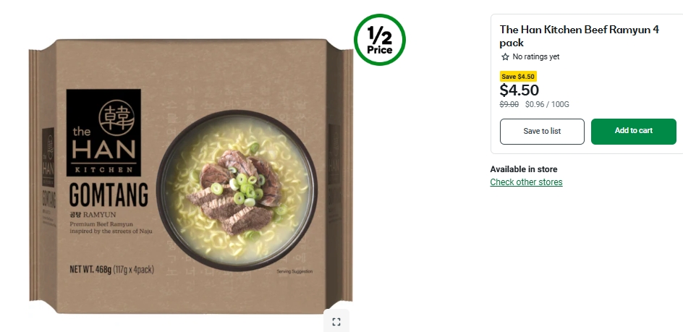Click the Premium Beef Ramyun description on pack
This screenshot has height=332, width=683.
pos(111,227)
